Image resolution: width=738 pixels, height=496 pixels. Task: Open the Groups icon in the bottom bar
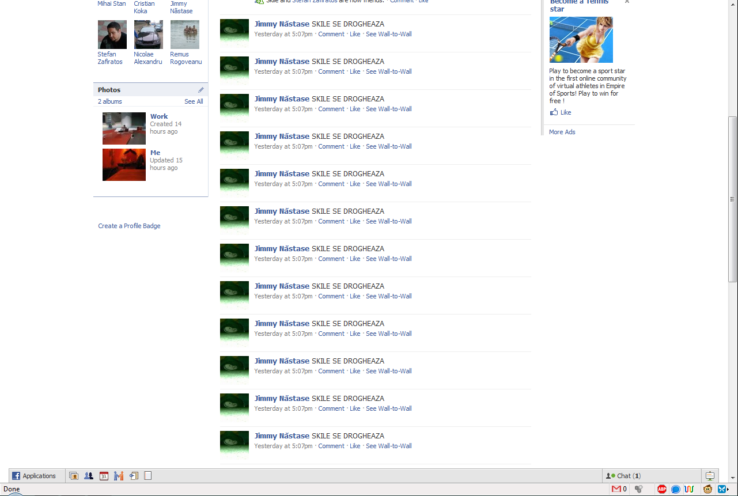tap(89, 476)
